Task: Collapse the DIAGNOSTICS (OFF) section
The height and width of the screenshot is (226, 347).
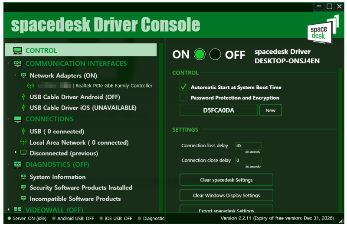Action: [x=8, y=165]
